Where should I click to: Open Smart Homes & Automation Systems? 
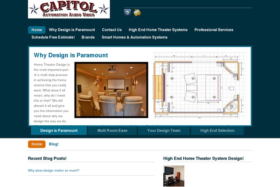[x=134, y=37]
